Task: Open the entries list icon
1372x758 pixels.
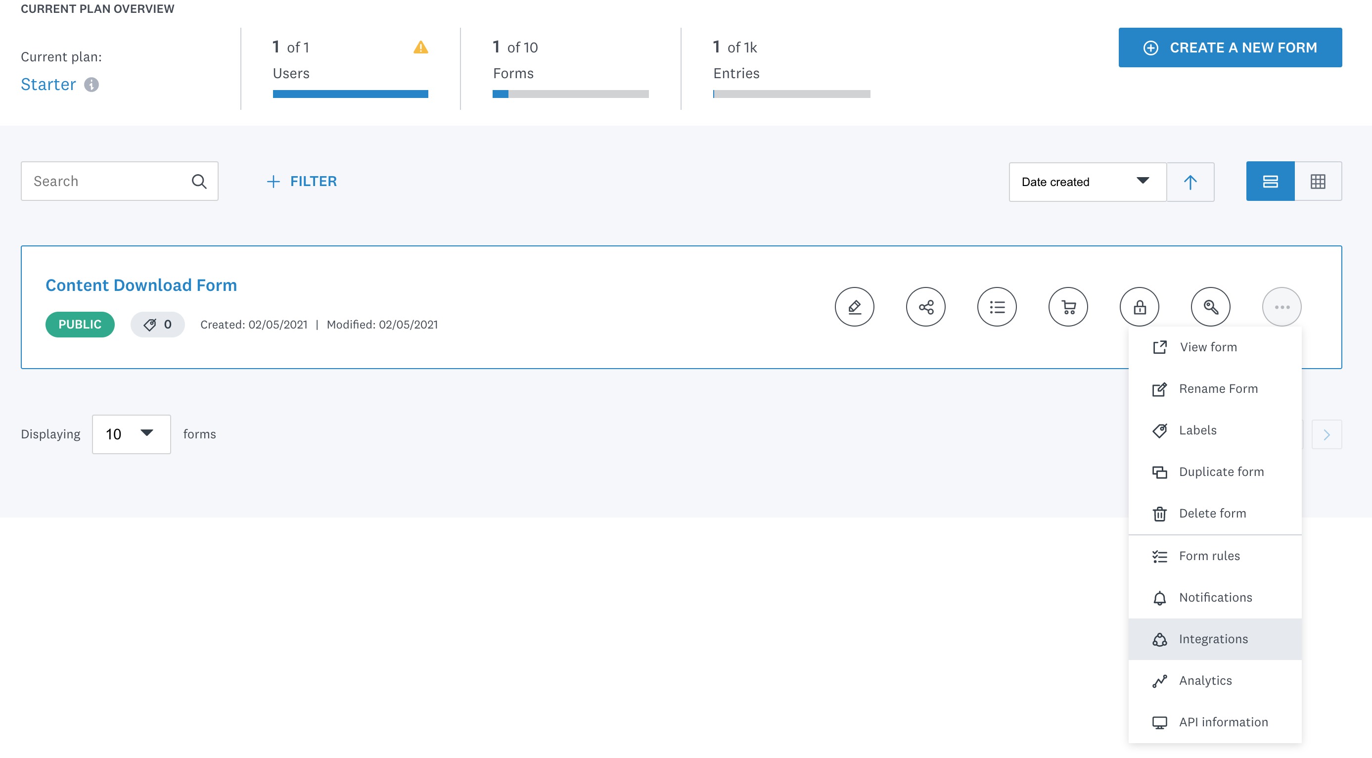Action: click(x=997, y=307)
